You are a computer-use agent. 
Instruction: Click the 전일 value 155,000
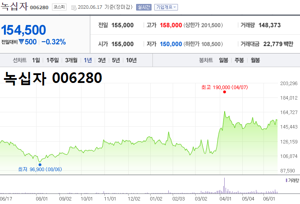click(x=122, y=25)
